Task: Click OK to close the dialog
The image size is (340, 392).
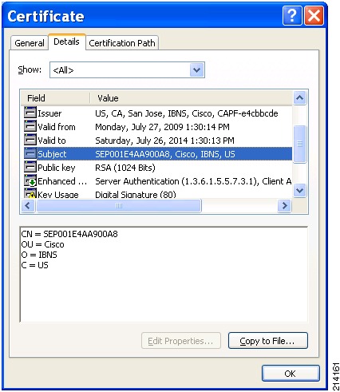Action: tap(291, 374)
